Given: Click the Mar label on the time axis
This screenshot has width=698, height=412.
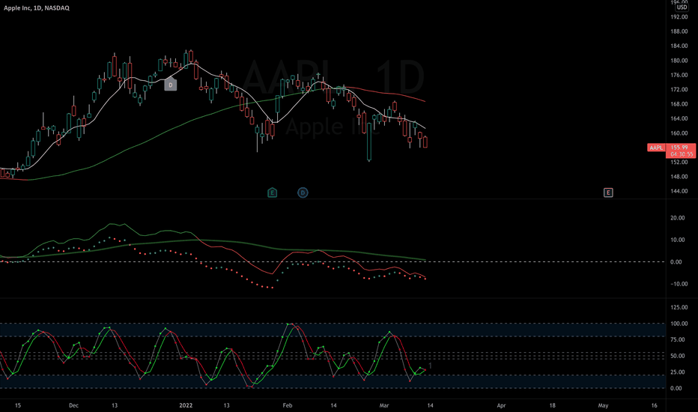Looking at the screenshot, I should pyautogui.click(x=383, y=405).
